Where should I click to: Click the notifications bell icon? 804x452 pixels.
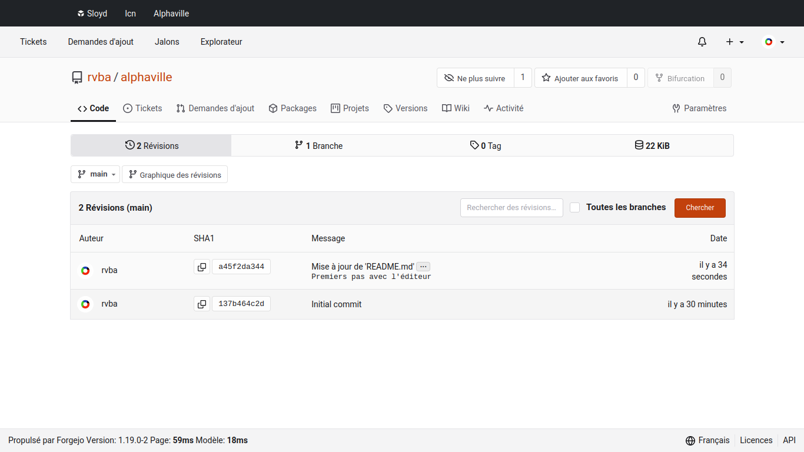(x=702, y=42)
